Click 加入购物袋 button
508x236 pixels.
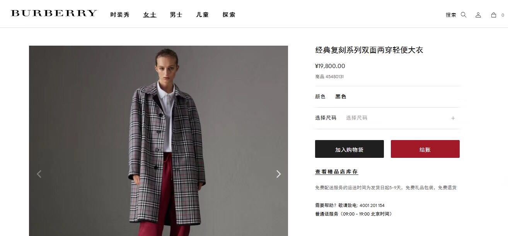[x=349, y=149]
